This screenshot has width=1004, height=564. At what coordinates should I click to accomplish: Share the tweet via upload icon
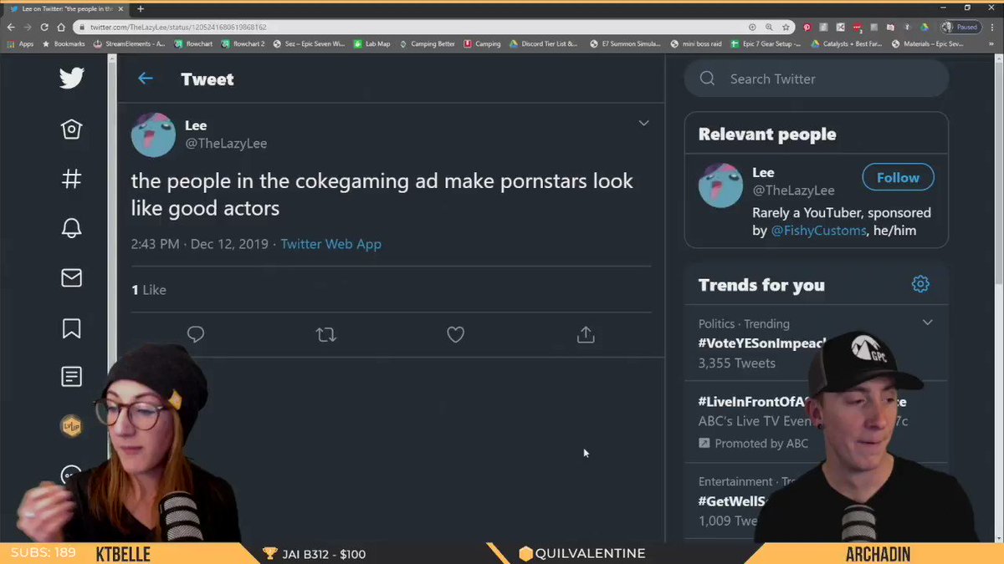586,335
